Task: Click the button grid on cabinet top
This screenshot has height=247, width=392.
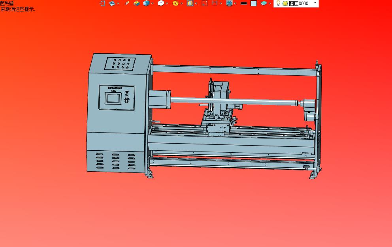Action: (x=120, y=64)
